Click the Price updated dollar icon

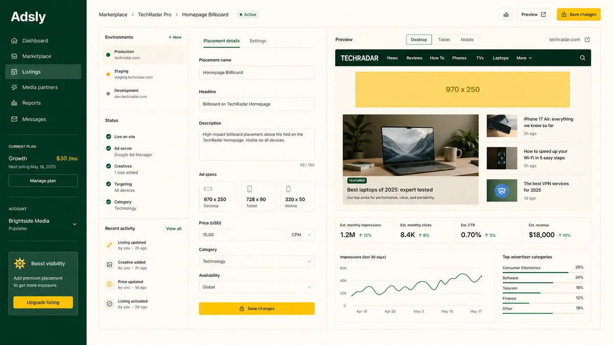[109, 284]
